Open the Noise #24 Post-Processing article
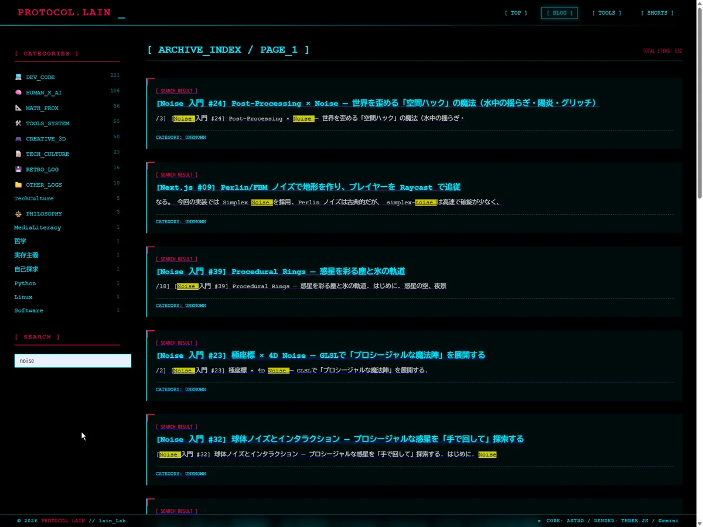The image size is (703, 527). tap(376, 103)
